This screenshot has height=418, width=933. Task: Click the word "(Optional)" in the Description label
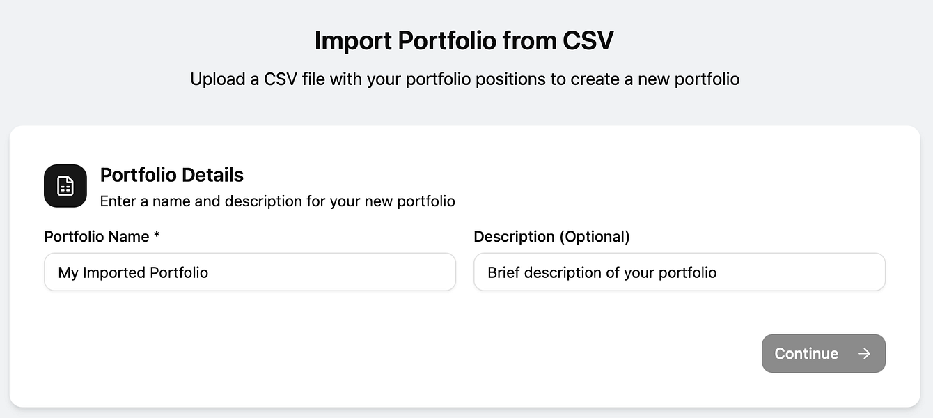pos(594,237)
